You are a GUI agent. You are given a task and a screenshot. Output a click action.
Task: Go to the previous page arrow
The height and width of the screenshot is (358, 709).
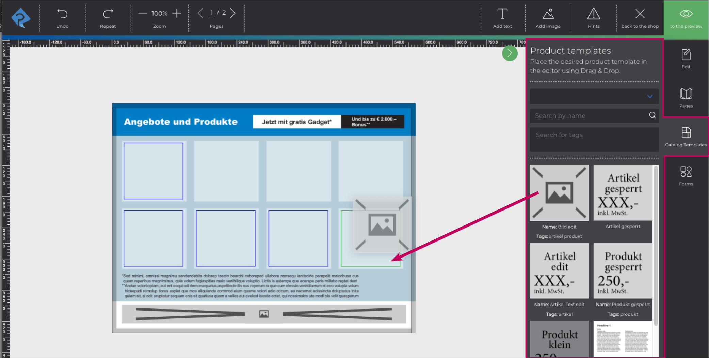[200, 13]
